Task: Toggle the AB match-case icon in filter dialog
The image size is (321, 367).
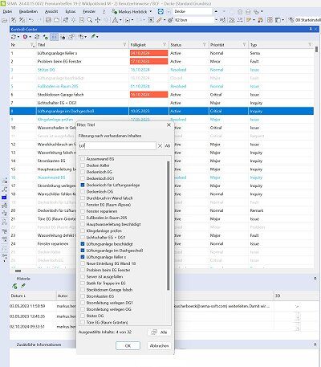Action: click(x=168, y=145)
